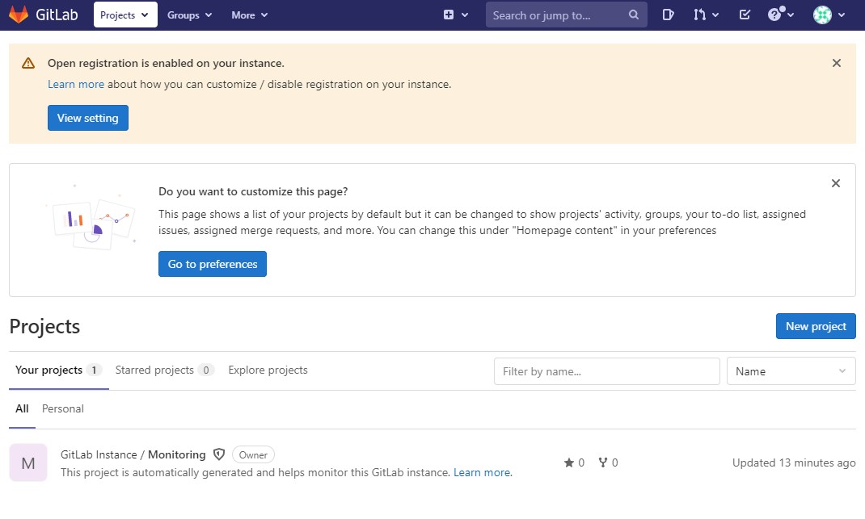Close the customize this page card

pos(836,183)
